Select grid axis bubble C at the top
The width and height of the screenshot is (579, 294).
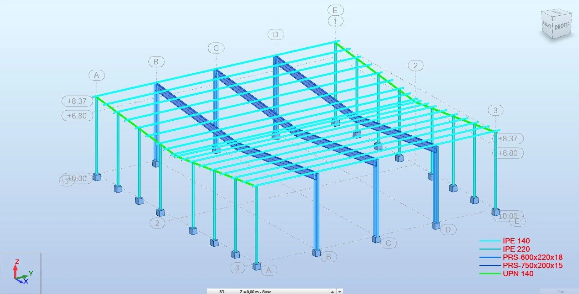click(x=216, y=48)
